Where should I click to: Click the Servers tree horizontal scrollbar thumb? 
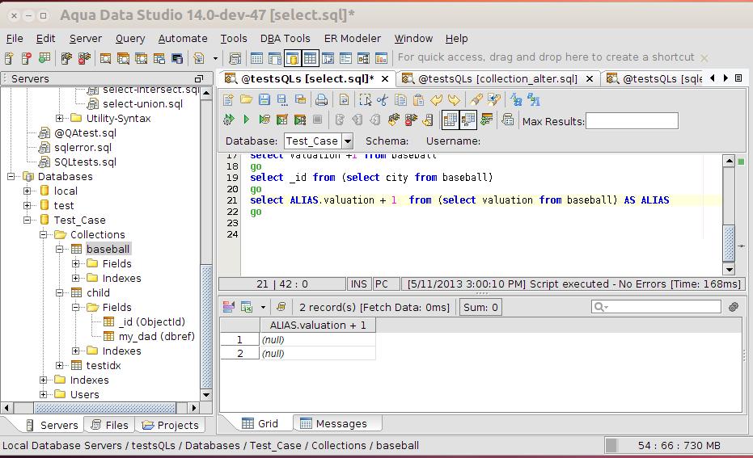pyautogui.click(x=105, y=408)
